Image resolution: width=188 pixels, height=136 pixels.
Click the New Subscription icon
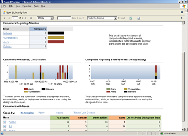pos(4,12)
